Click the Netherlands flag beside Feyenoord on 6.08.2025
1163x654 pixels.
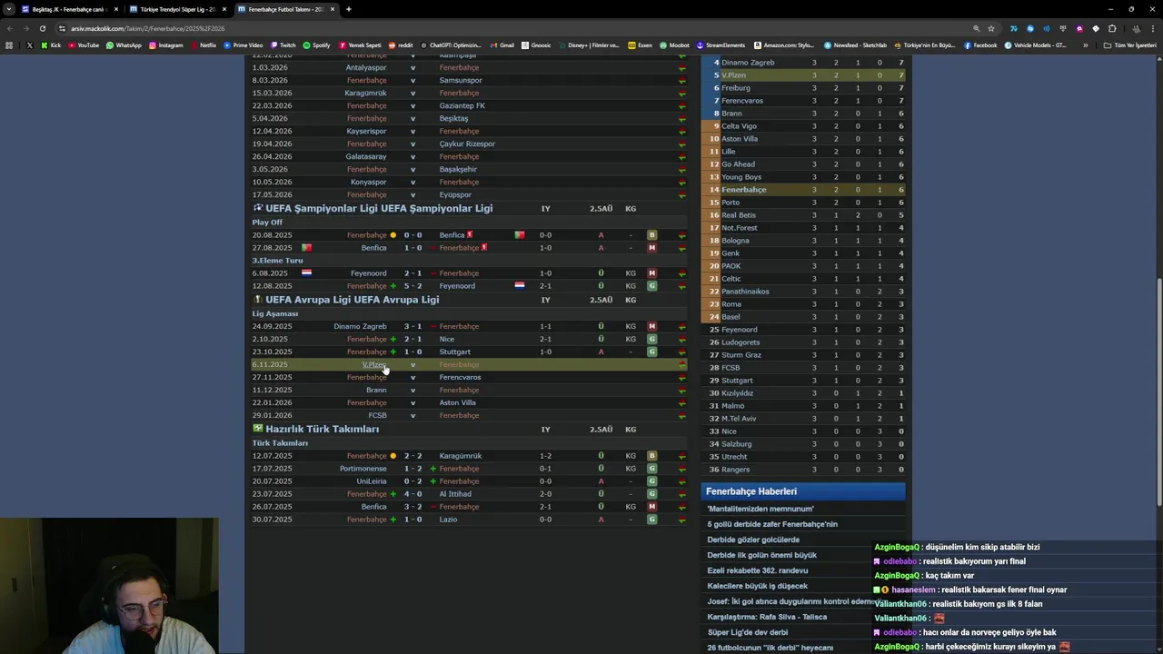(x=306, y=272)
